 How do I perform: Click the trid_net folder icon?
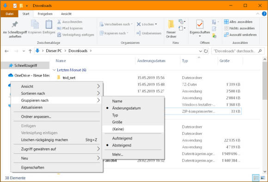click(59, 78)
